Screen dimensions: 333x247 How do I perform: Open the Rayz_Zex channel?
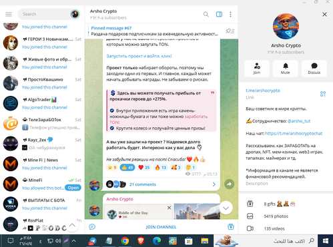click(42, 144)
